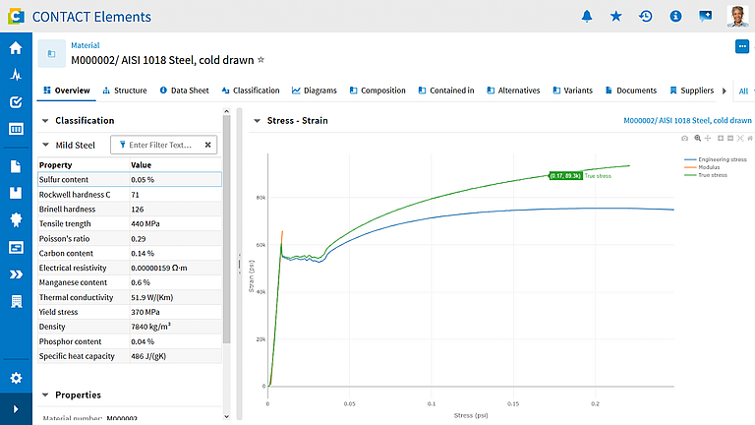Click the classification panel scrollbar

227,230
